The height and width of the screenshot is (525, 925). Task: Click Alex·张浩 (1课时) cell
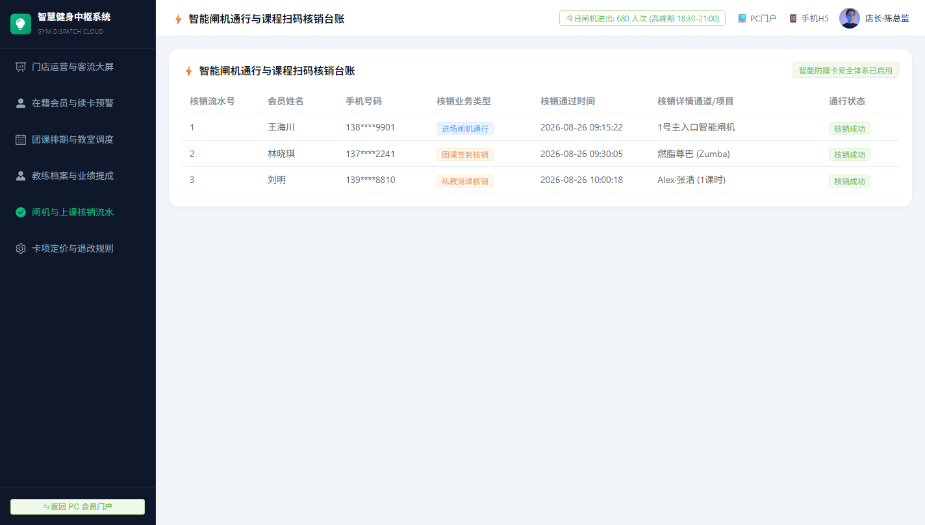tap(691, 180)
